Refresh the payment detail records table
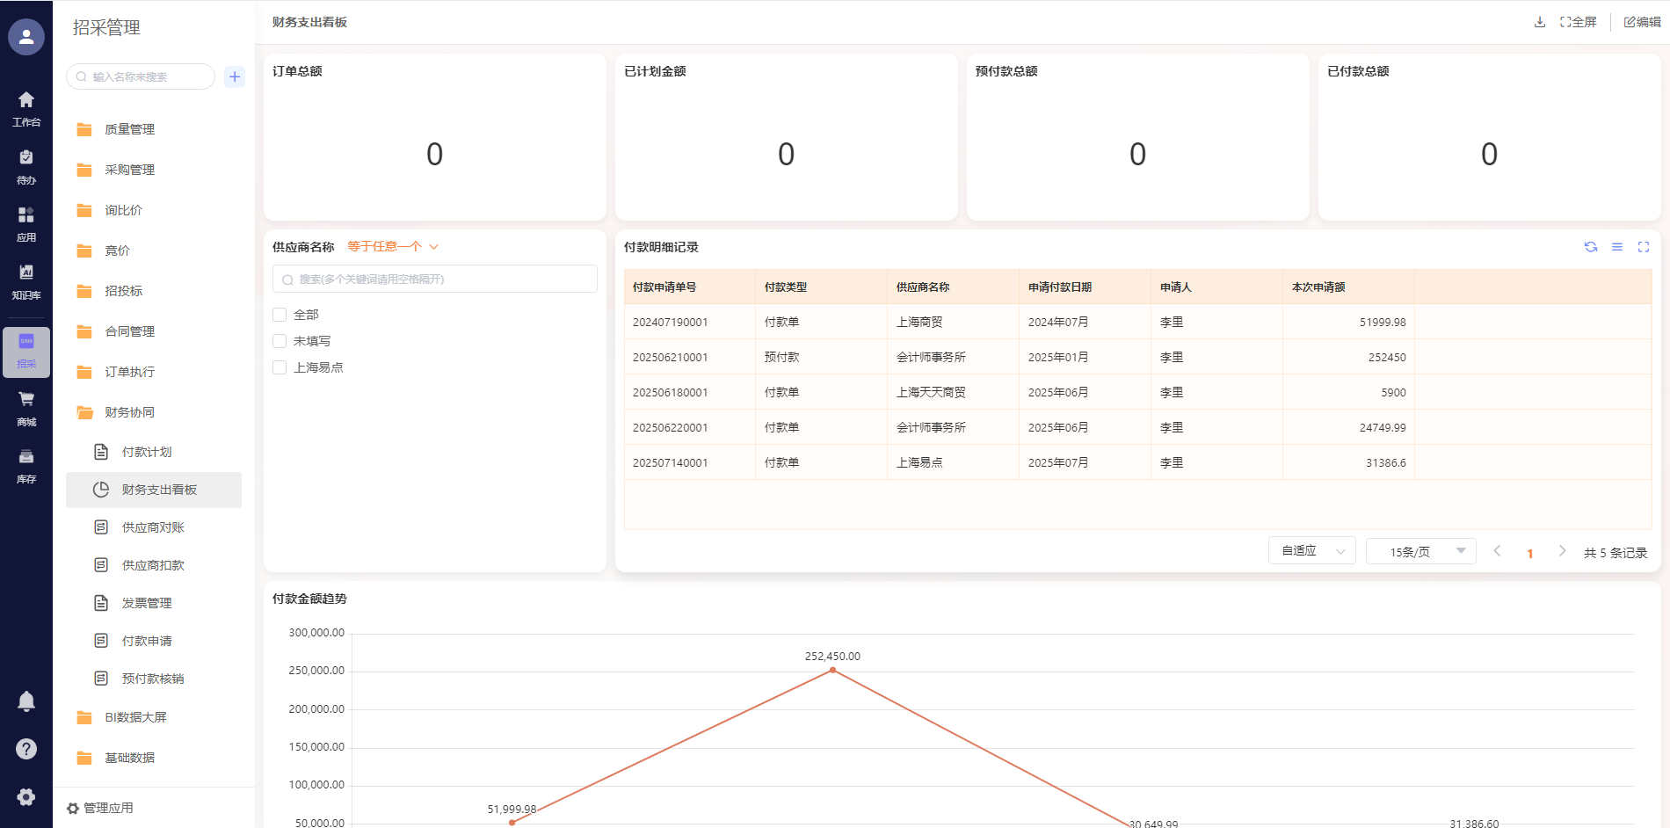The height and width of the screenshot is (828, 1670). pos(1590,247)
